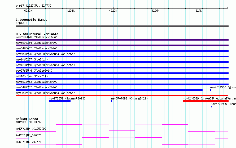Screen dimensions: 236x148
Task: Click the magenta line under MIR5096|NR_039973
Action: [122, 124]
